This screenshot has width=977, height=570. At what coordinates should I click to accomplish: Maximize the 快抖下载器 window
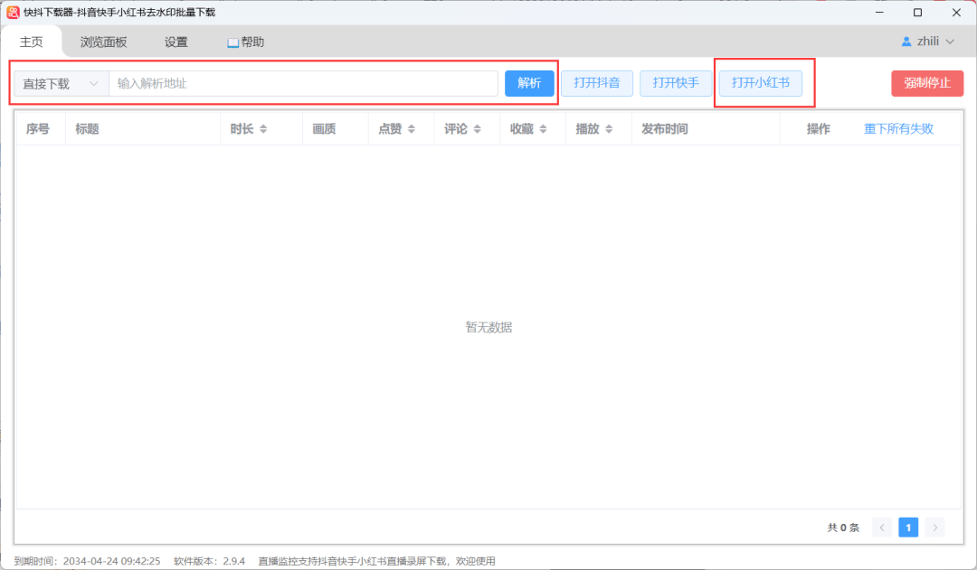(918, 13)
